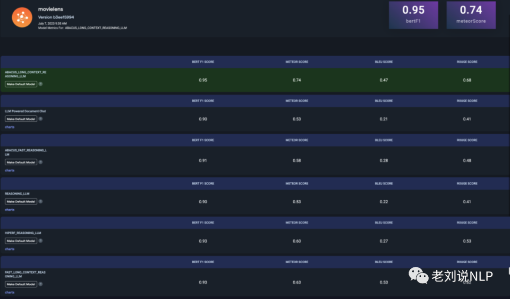Click BLEU value 0.22 for REASONING_LLM
The height and width of the screenshot is (299, 510).
tap(384, 202)
